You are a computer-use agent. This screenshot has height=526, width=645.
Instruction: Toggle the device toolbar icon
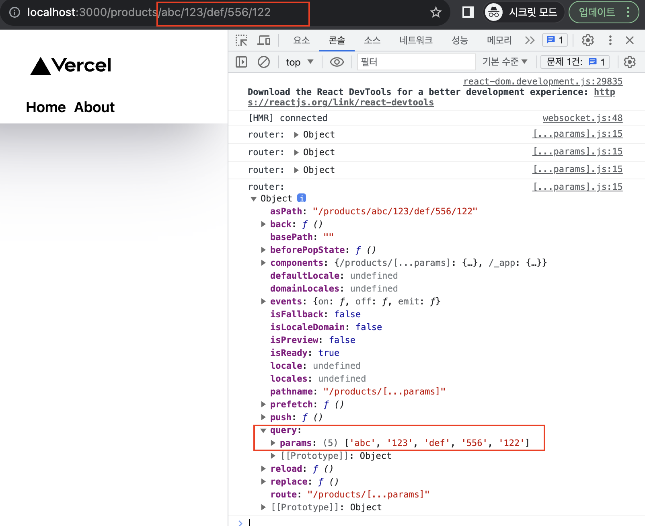263,40
